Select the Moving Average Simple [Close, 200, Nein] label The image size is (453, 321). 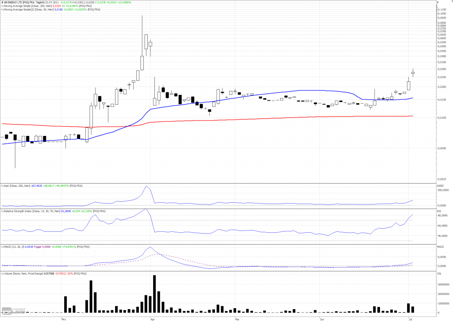28,6
